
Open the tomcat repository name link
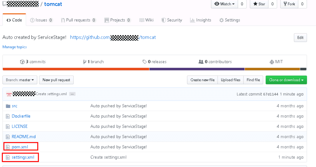click(53, 4)
